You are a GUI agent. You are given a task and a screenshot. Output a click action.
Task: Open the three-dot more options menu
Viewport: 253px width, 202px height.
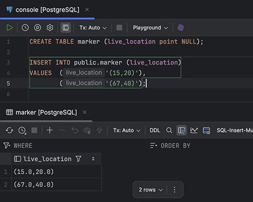174,190
